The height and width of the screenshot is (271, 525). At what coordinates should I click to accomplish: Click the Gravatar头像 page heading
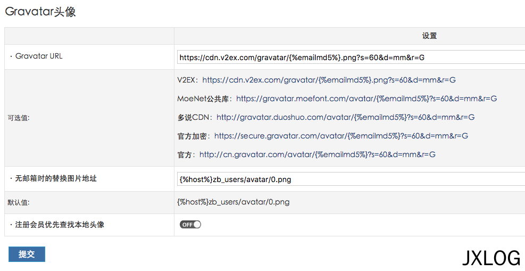coord(40,12)
